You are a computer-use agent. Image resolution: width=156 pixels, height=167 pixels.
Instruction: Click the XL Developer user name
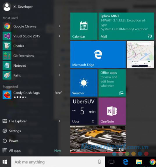(x=23, y=7)
